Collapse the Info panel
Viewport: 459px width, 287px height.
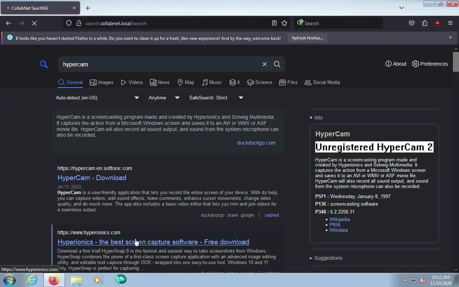pos(316,118)
